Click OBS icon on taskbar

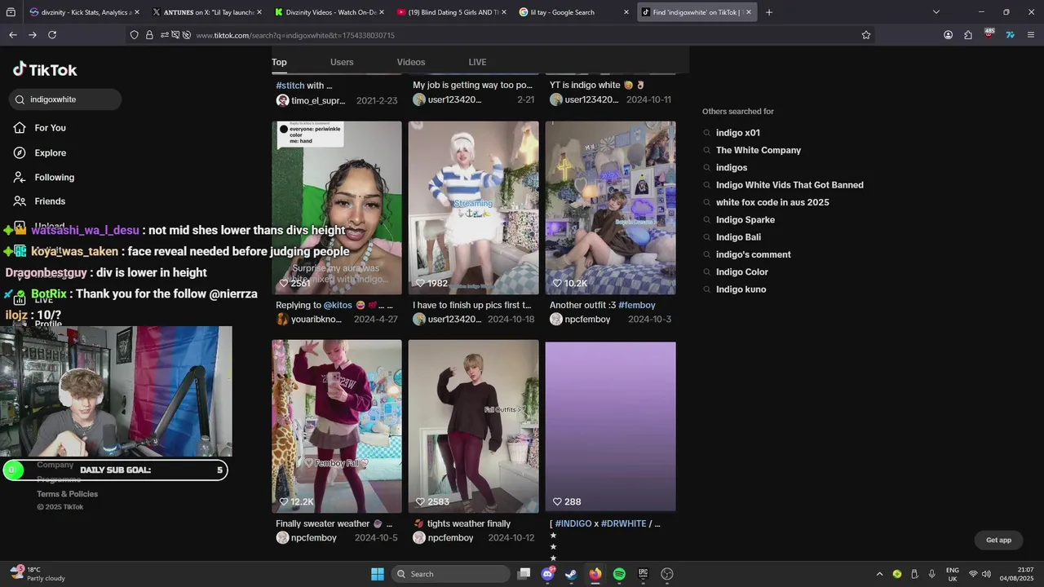[667, 574]
